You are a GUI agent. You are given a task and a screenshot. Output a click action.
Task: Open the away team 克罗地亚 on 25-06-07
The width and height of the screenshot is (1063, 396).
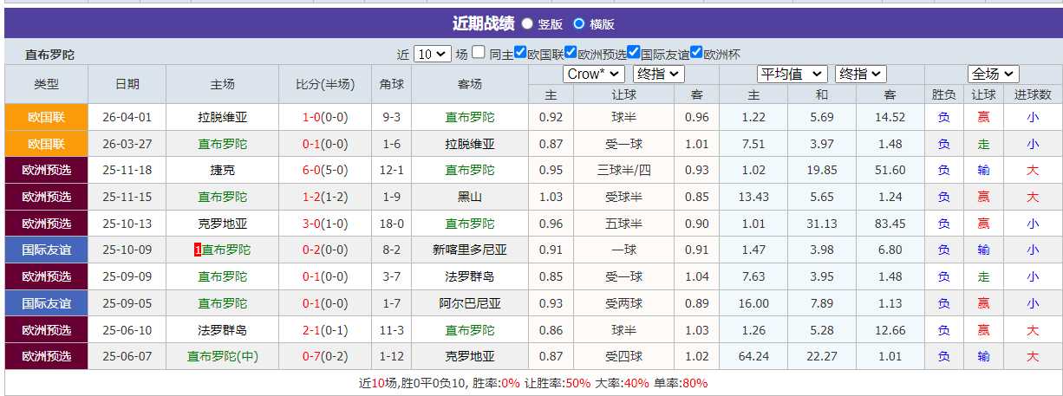point(470,356)
